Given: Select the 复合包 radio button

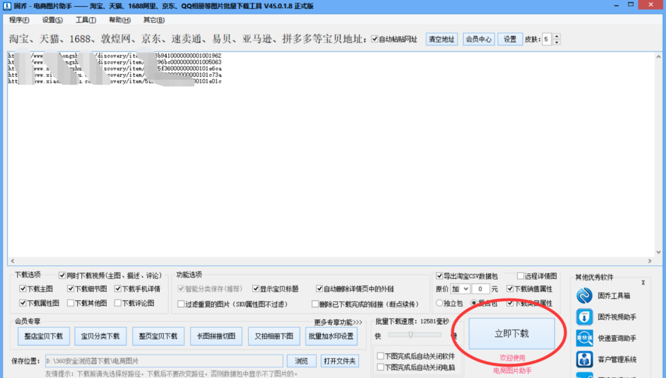Looking at the screenshot, I should point(474,303).
